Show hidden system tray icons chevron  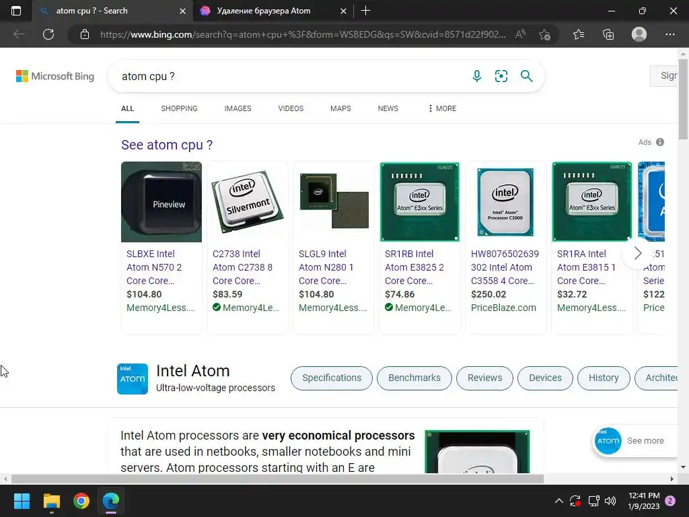click(x=559, y=501)
